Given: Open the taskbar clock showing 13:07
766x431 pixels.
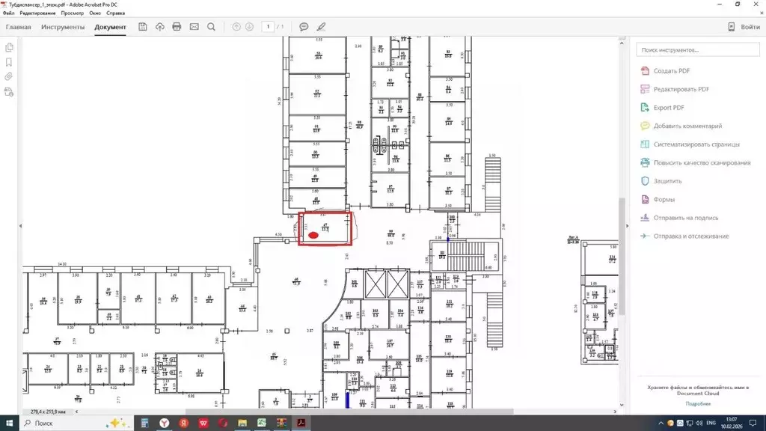Looking at the screenshot, I should coord(732,423).
